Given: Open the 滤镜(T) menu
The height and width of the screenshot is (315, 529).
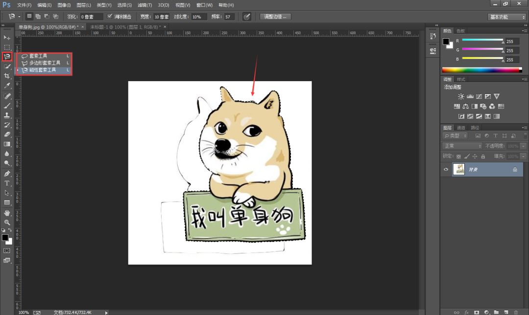Looking at the screenshot, I should (144, 5).
